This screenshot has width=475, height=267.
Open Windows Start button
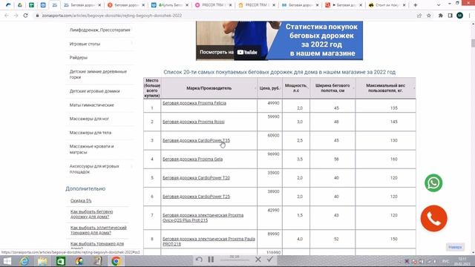coord(7,261)
